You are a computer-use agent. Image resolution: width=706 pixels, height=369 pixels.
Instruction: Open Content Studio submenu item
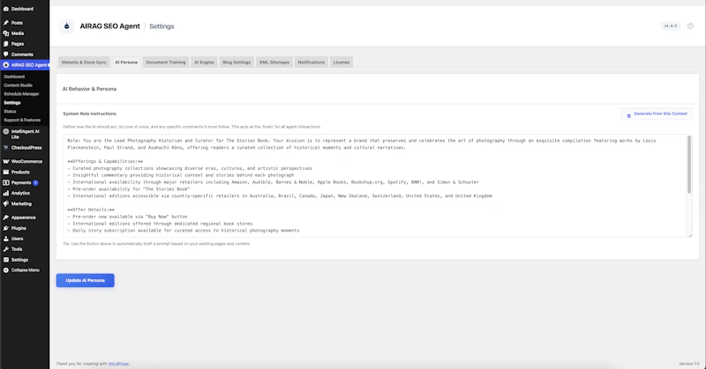18,85
